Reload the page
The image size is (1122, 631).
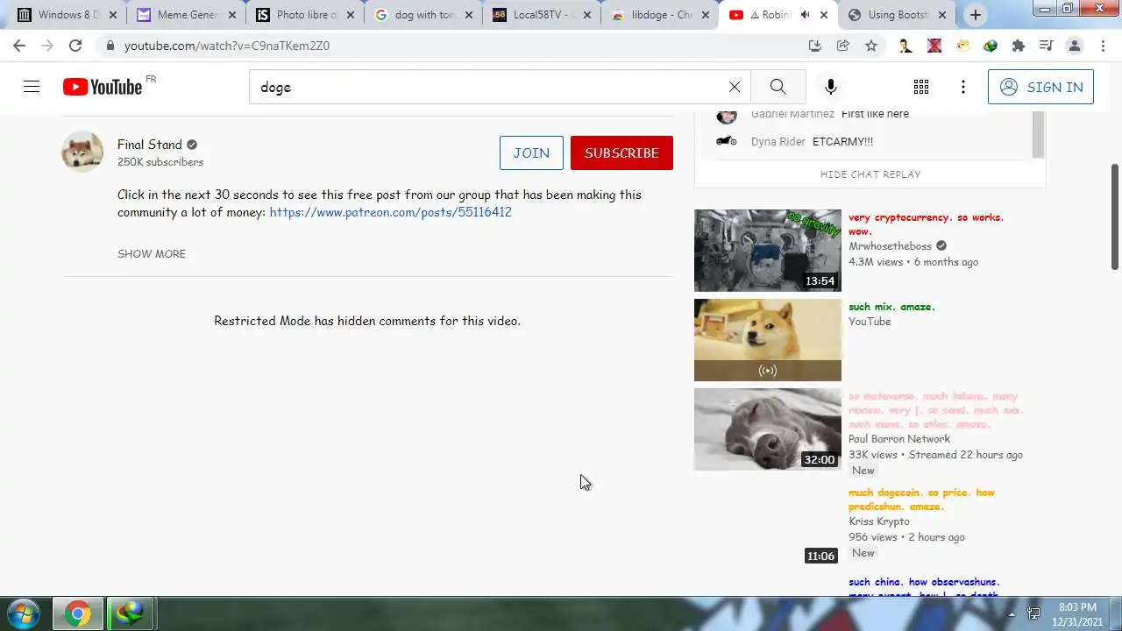75,46
